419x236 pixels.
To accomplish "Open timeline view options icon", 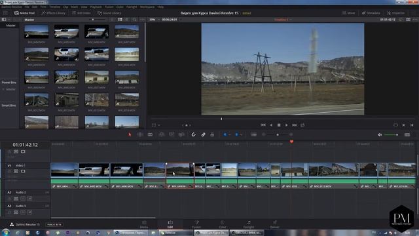I will 253,134.
